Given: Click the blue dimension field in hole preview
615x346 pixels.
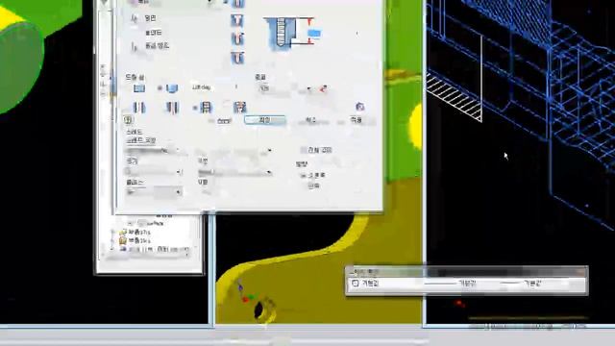Looking at the screenshot, I should [314, 34].
